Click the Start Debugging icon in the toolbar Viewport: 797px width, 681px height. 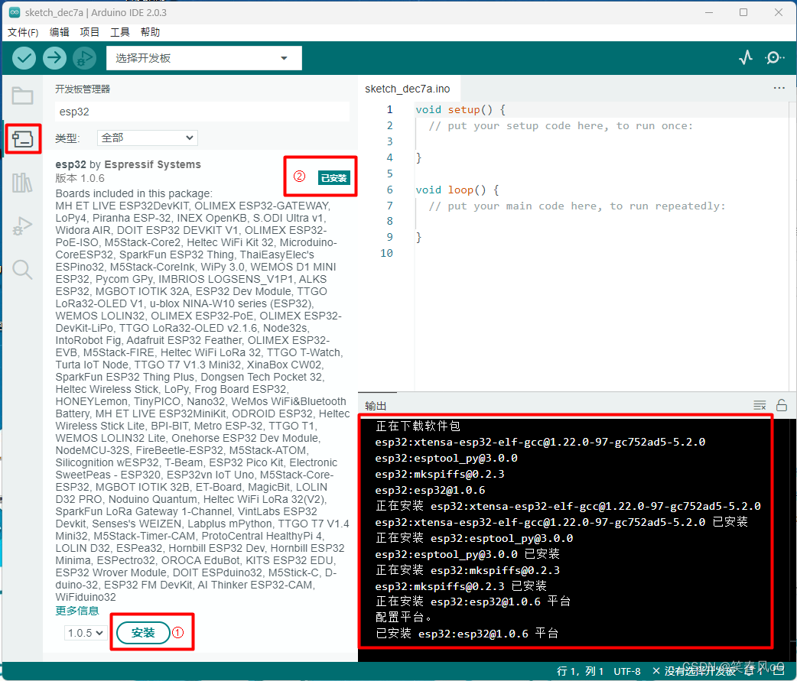click(x=84, y=57)
